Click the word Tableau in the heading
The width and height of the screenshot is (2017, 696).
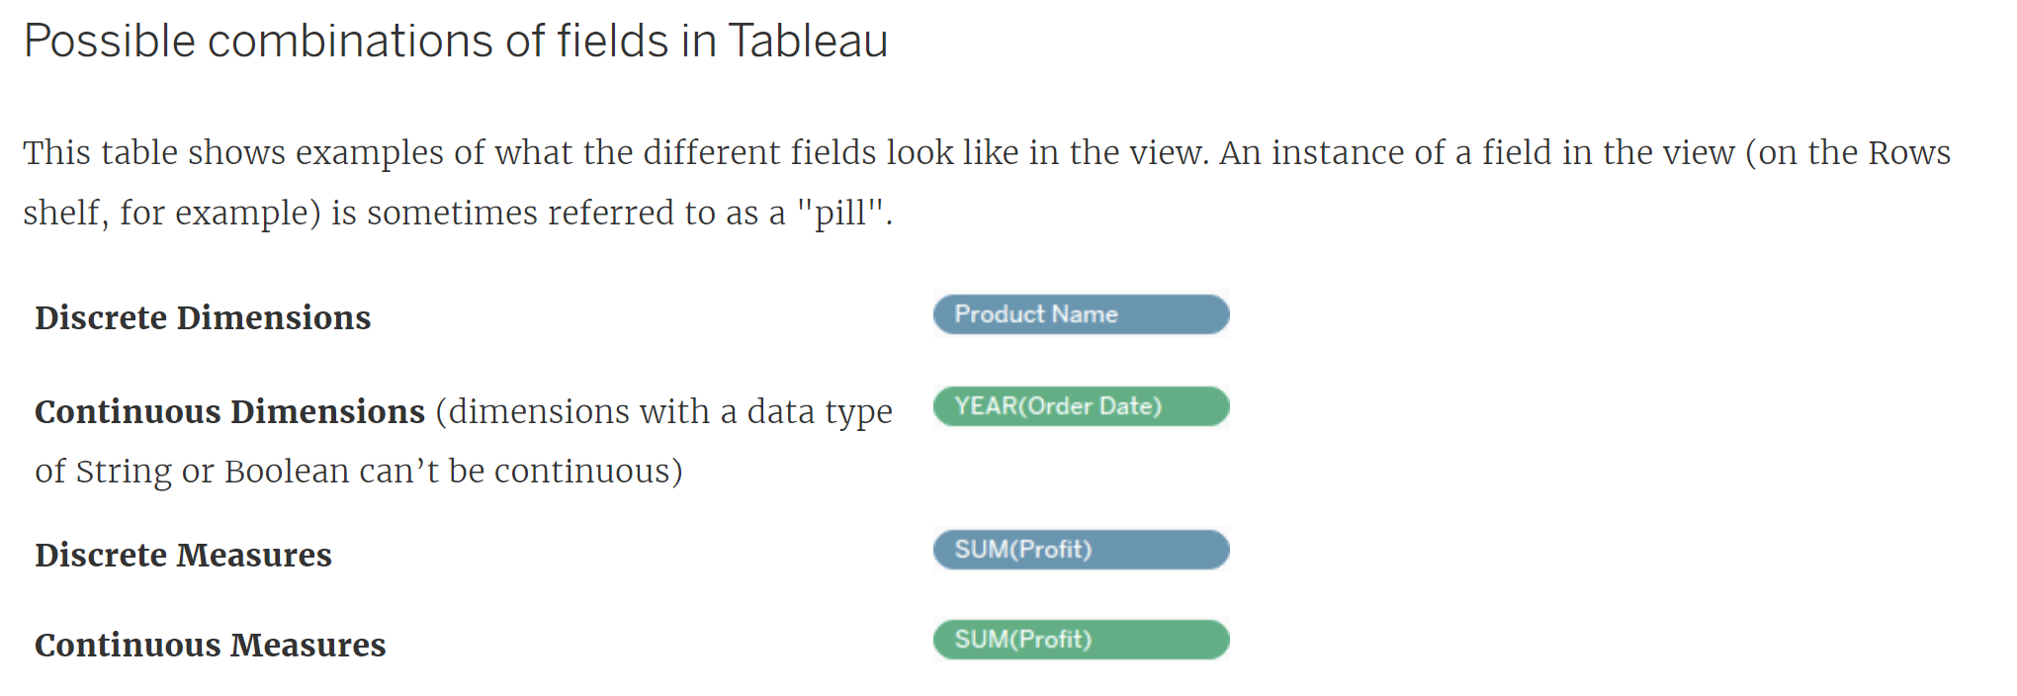808,42
